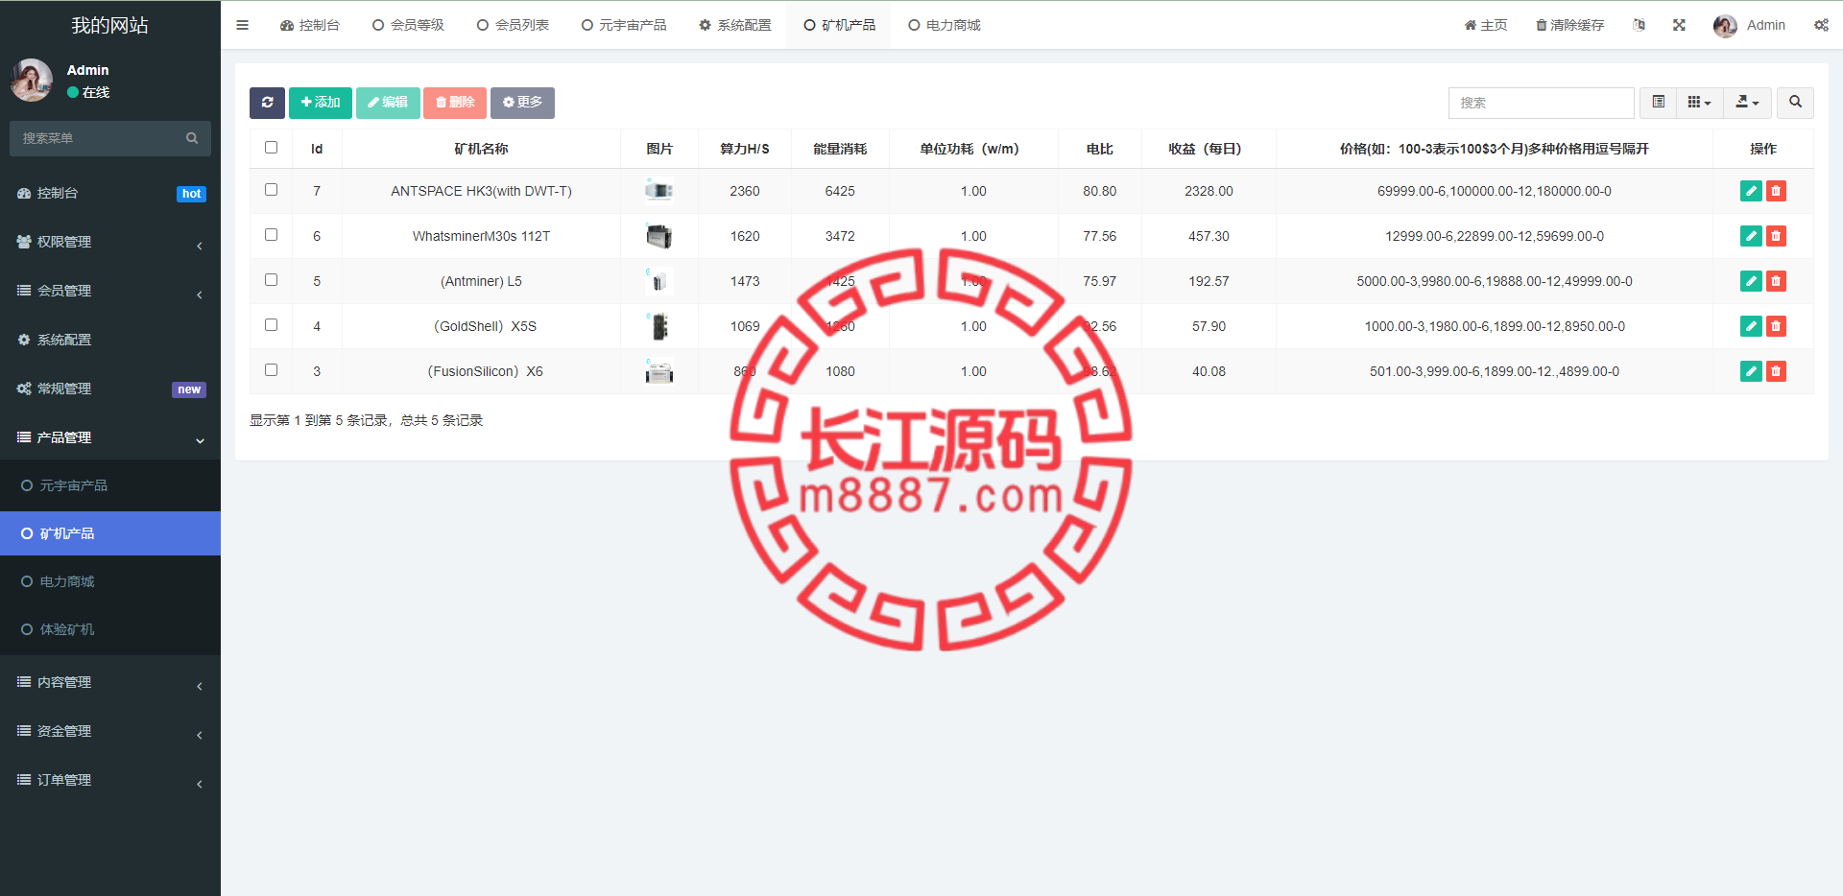Switch to the 会员等级 top tab
The image size is (1843, 896).
coord(408,25)
